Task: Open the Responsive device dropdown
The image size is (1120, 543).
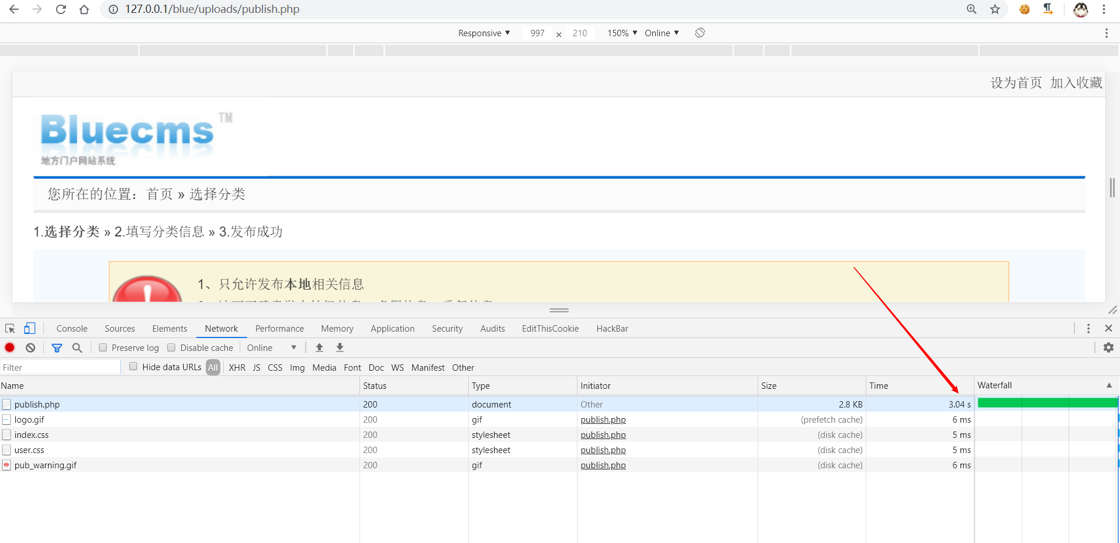Action: pyautogui.click(x=484, y=33)
